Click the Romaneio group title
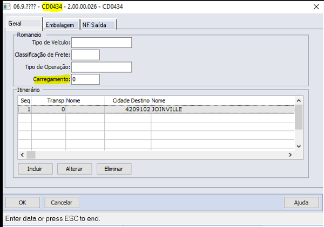Viewport: 324px width, 227px height. pyautogui.click(x=29, y=35)
